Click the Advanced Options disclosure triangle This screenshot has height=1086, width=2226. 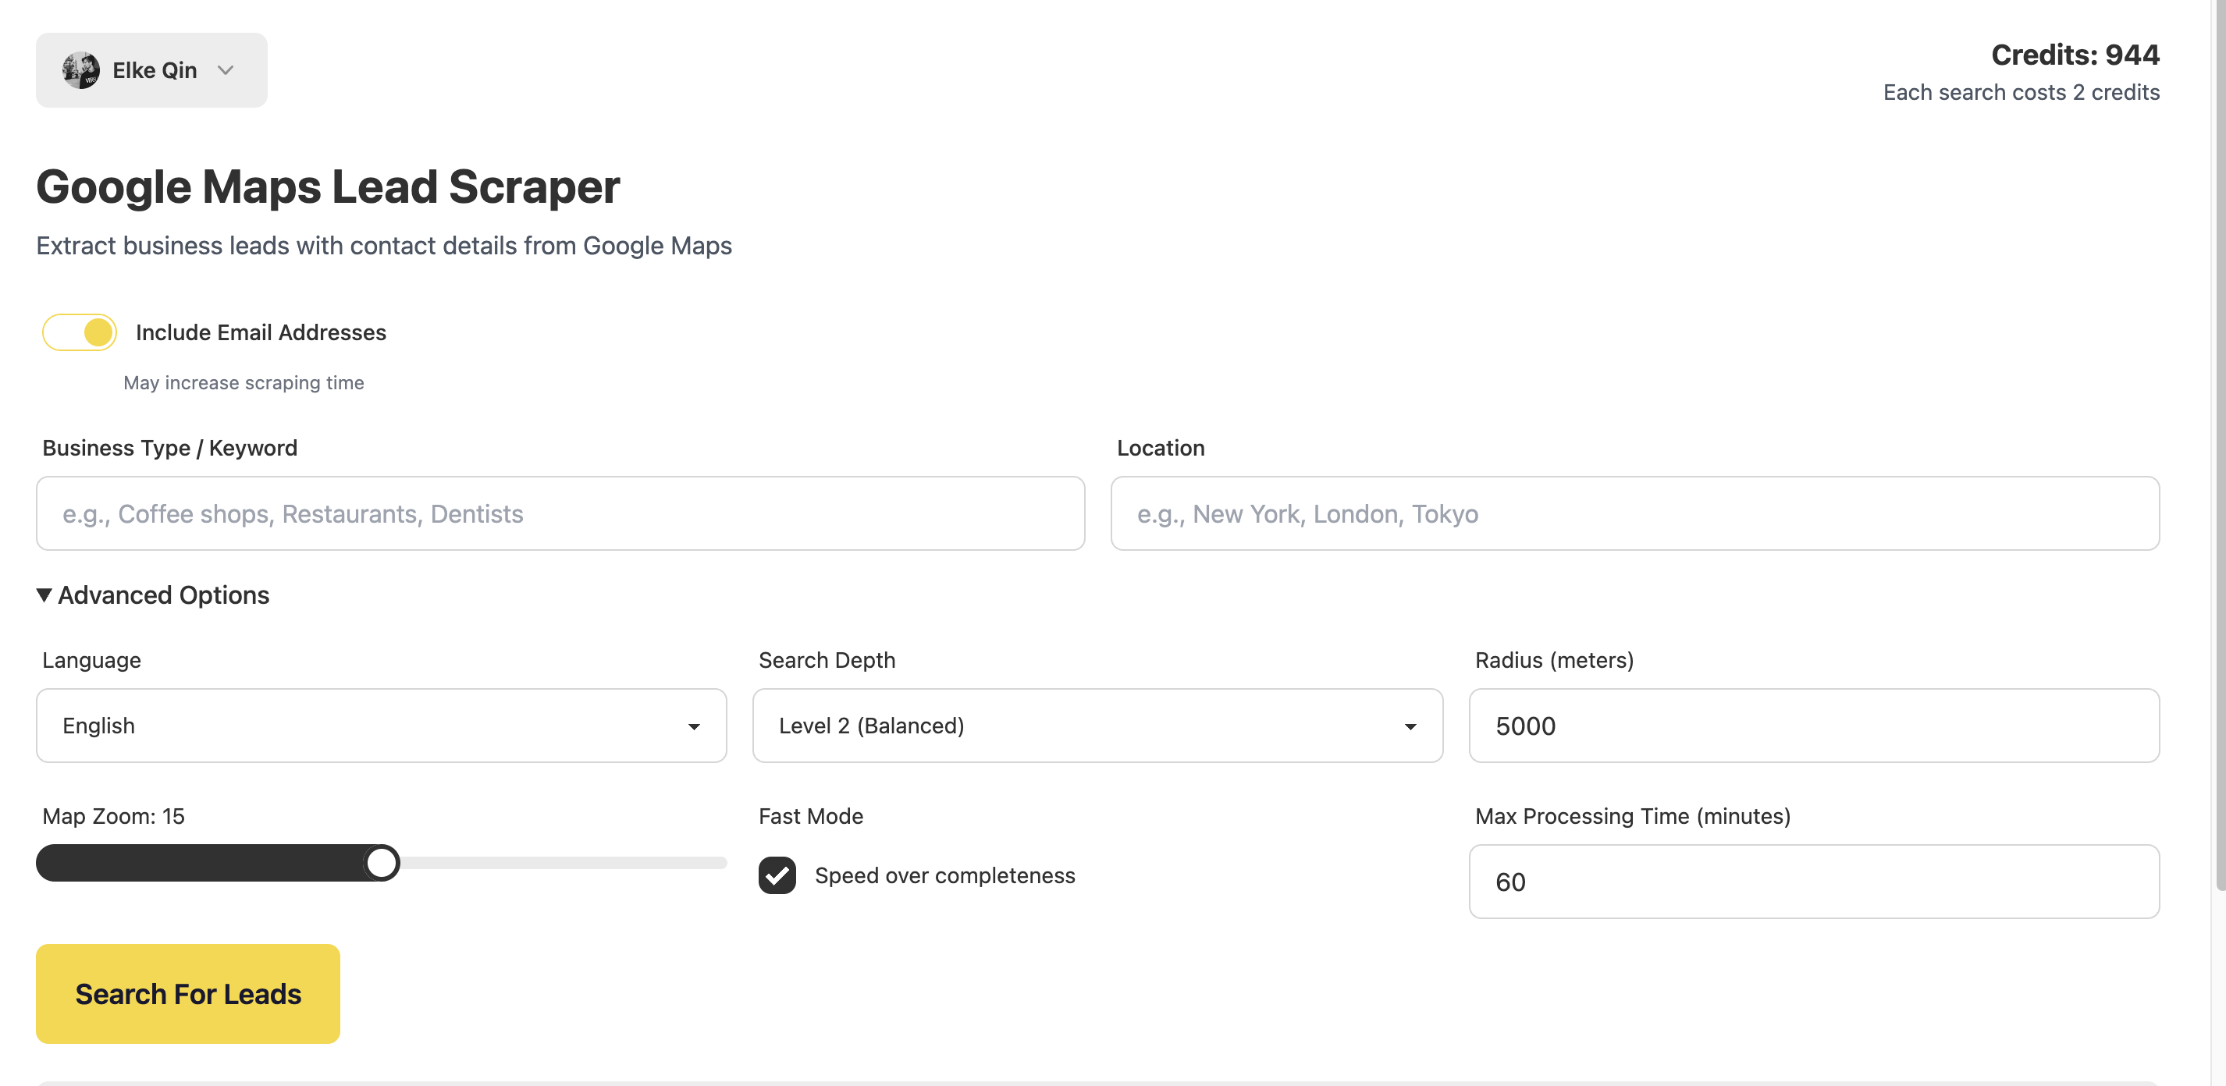tap(44, 595)
